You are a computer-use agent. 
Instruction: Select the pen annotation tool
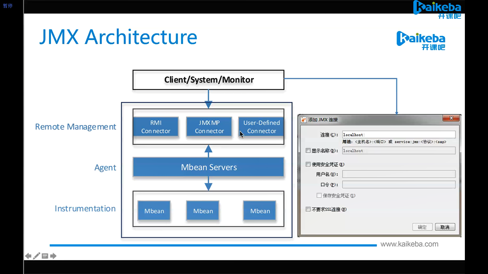(37, 256)
